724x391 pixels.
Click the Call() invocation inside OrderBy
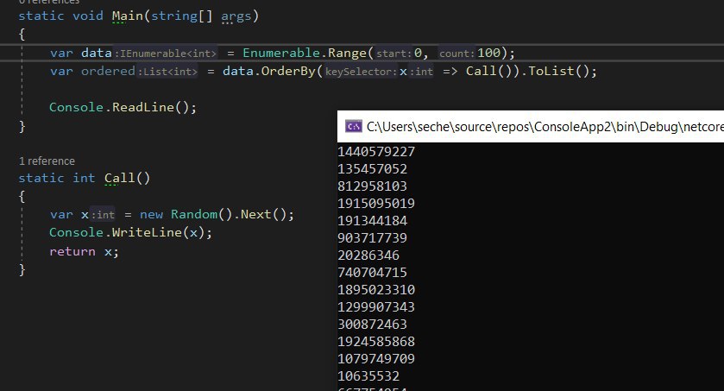488,71
